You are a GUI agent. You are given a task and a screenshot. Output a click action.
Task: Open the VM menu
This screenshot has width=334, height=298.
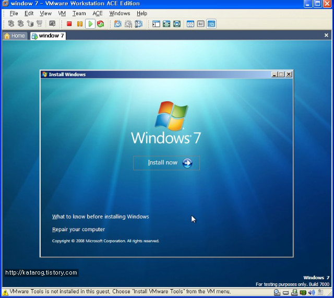coord(62,14)
